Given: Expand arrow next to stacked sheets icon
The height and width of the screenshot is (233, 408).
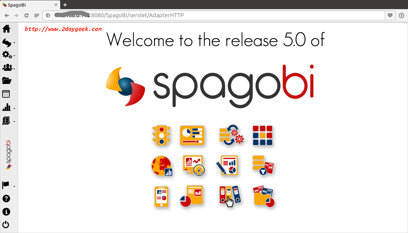Looking at the screenshot, I should 14,122.
